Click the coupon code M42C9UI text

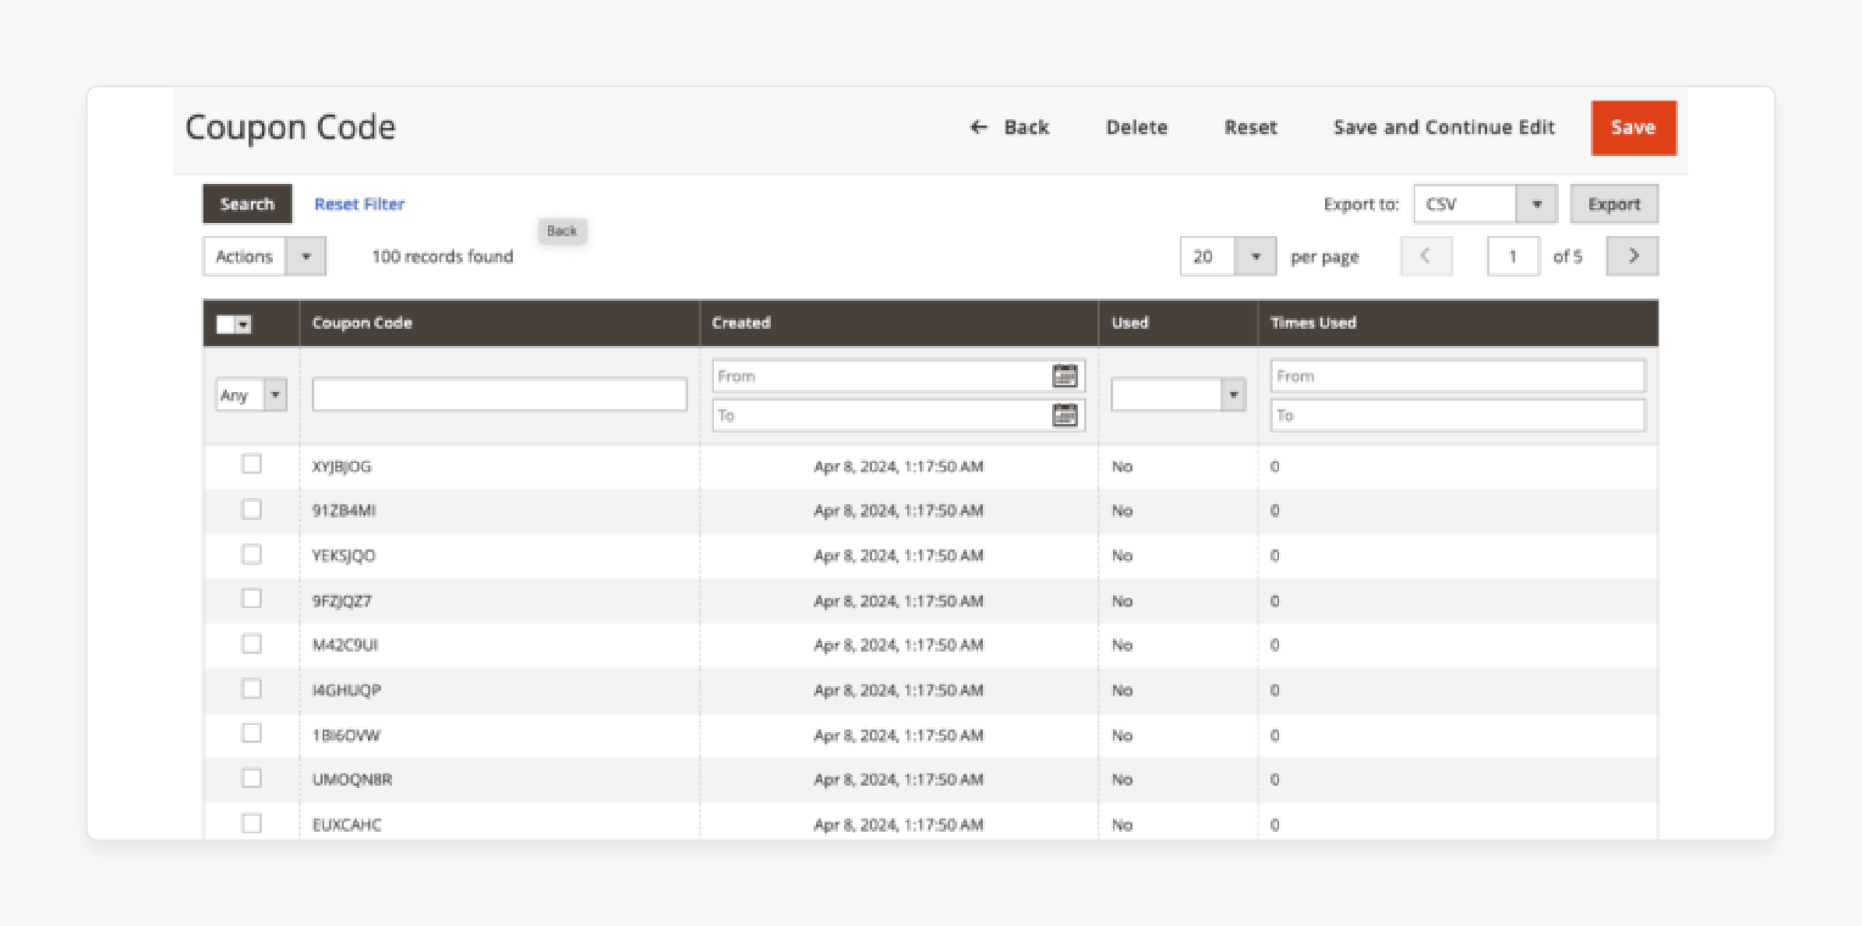tap(345, 645)
